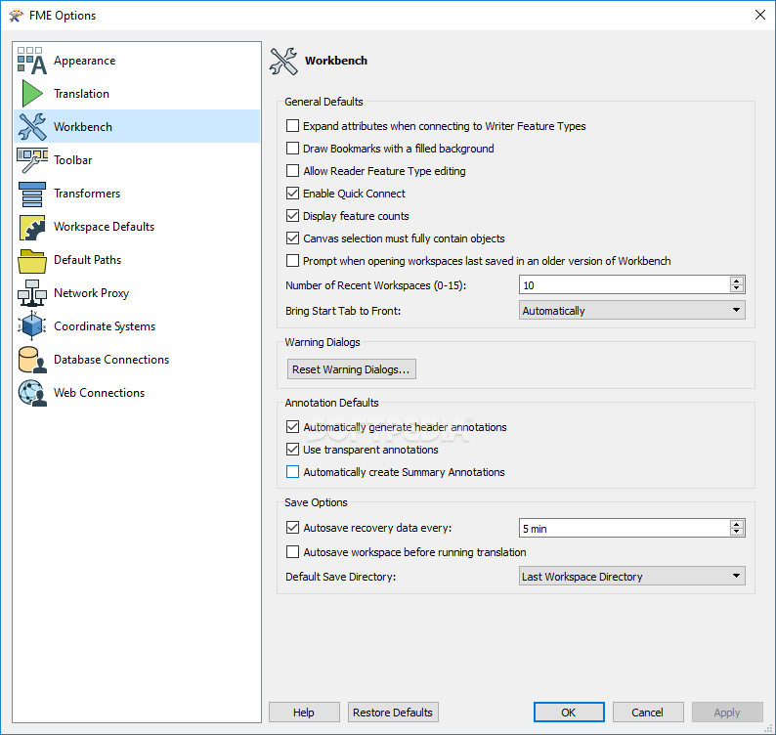This screenshot has height=735, width=776.
Task: Open Bring Start Tab to Front dropdown
Action: pos(632,311)
